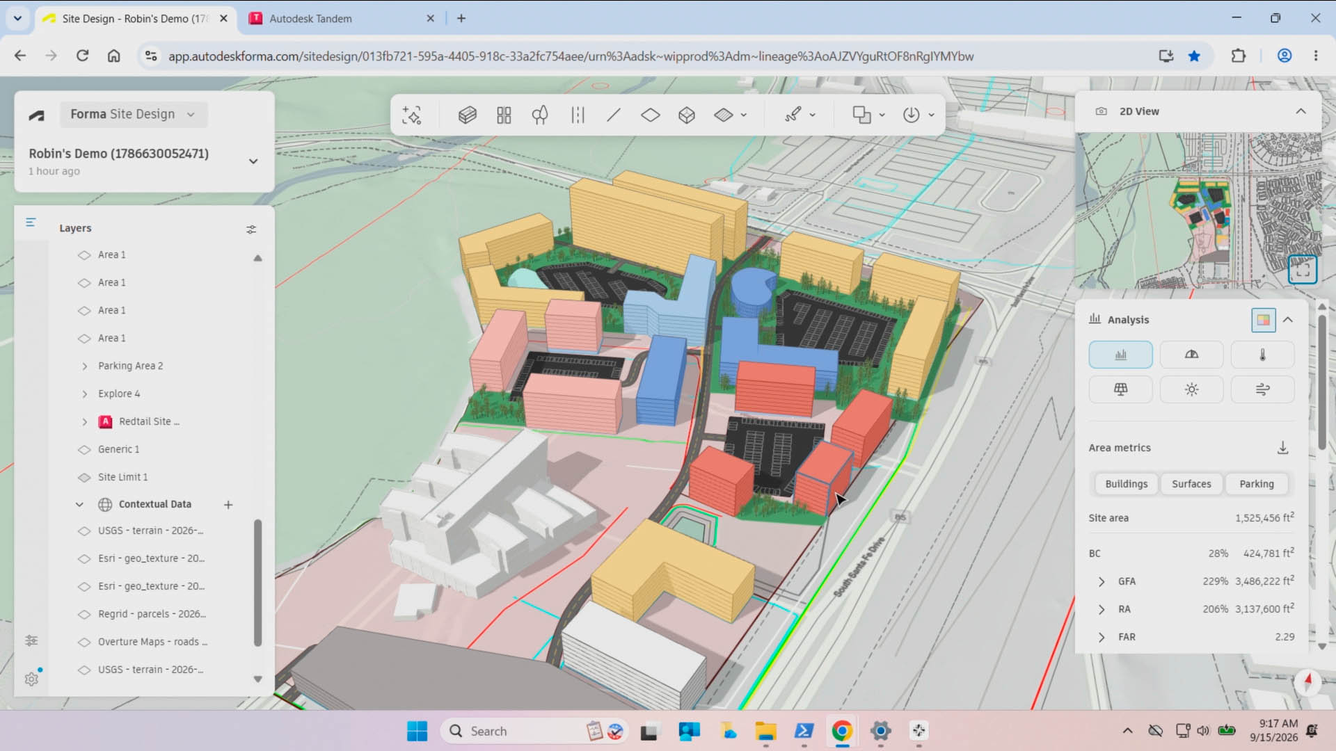Viewport: 1336px width, 751px height.
Task: Click the Layers panel scrollbar thumb
Action: click(x=257, y=583)
